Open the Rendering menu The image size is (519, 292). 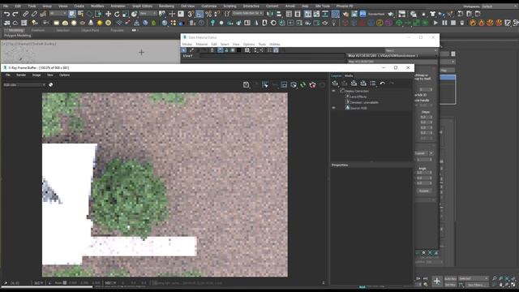[166, 6]
